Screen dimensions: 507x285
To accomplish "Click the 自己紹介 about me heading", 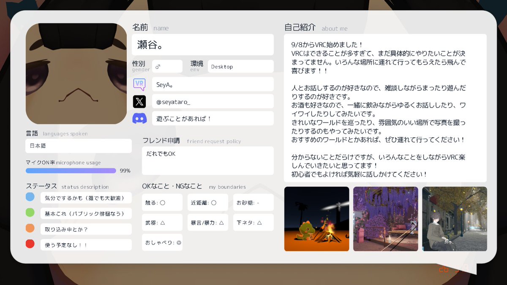I will (316, 28).
